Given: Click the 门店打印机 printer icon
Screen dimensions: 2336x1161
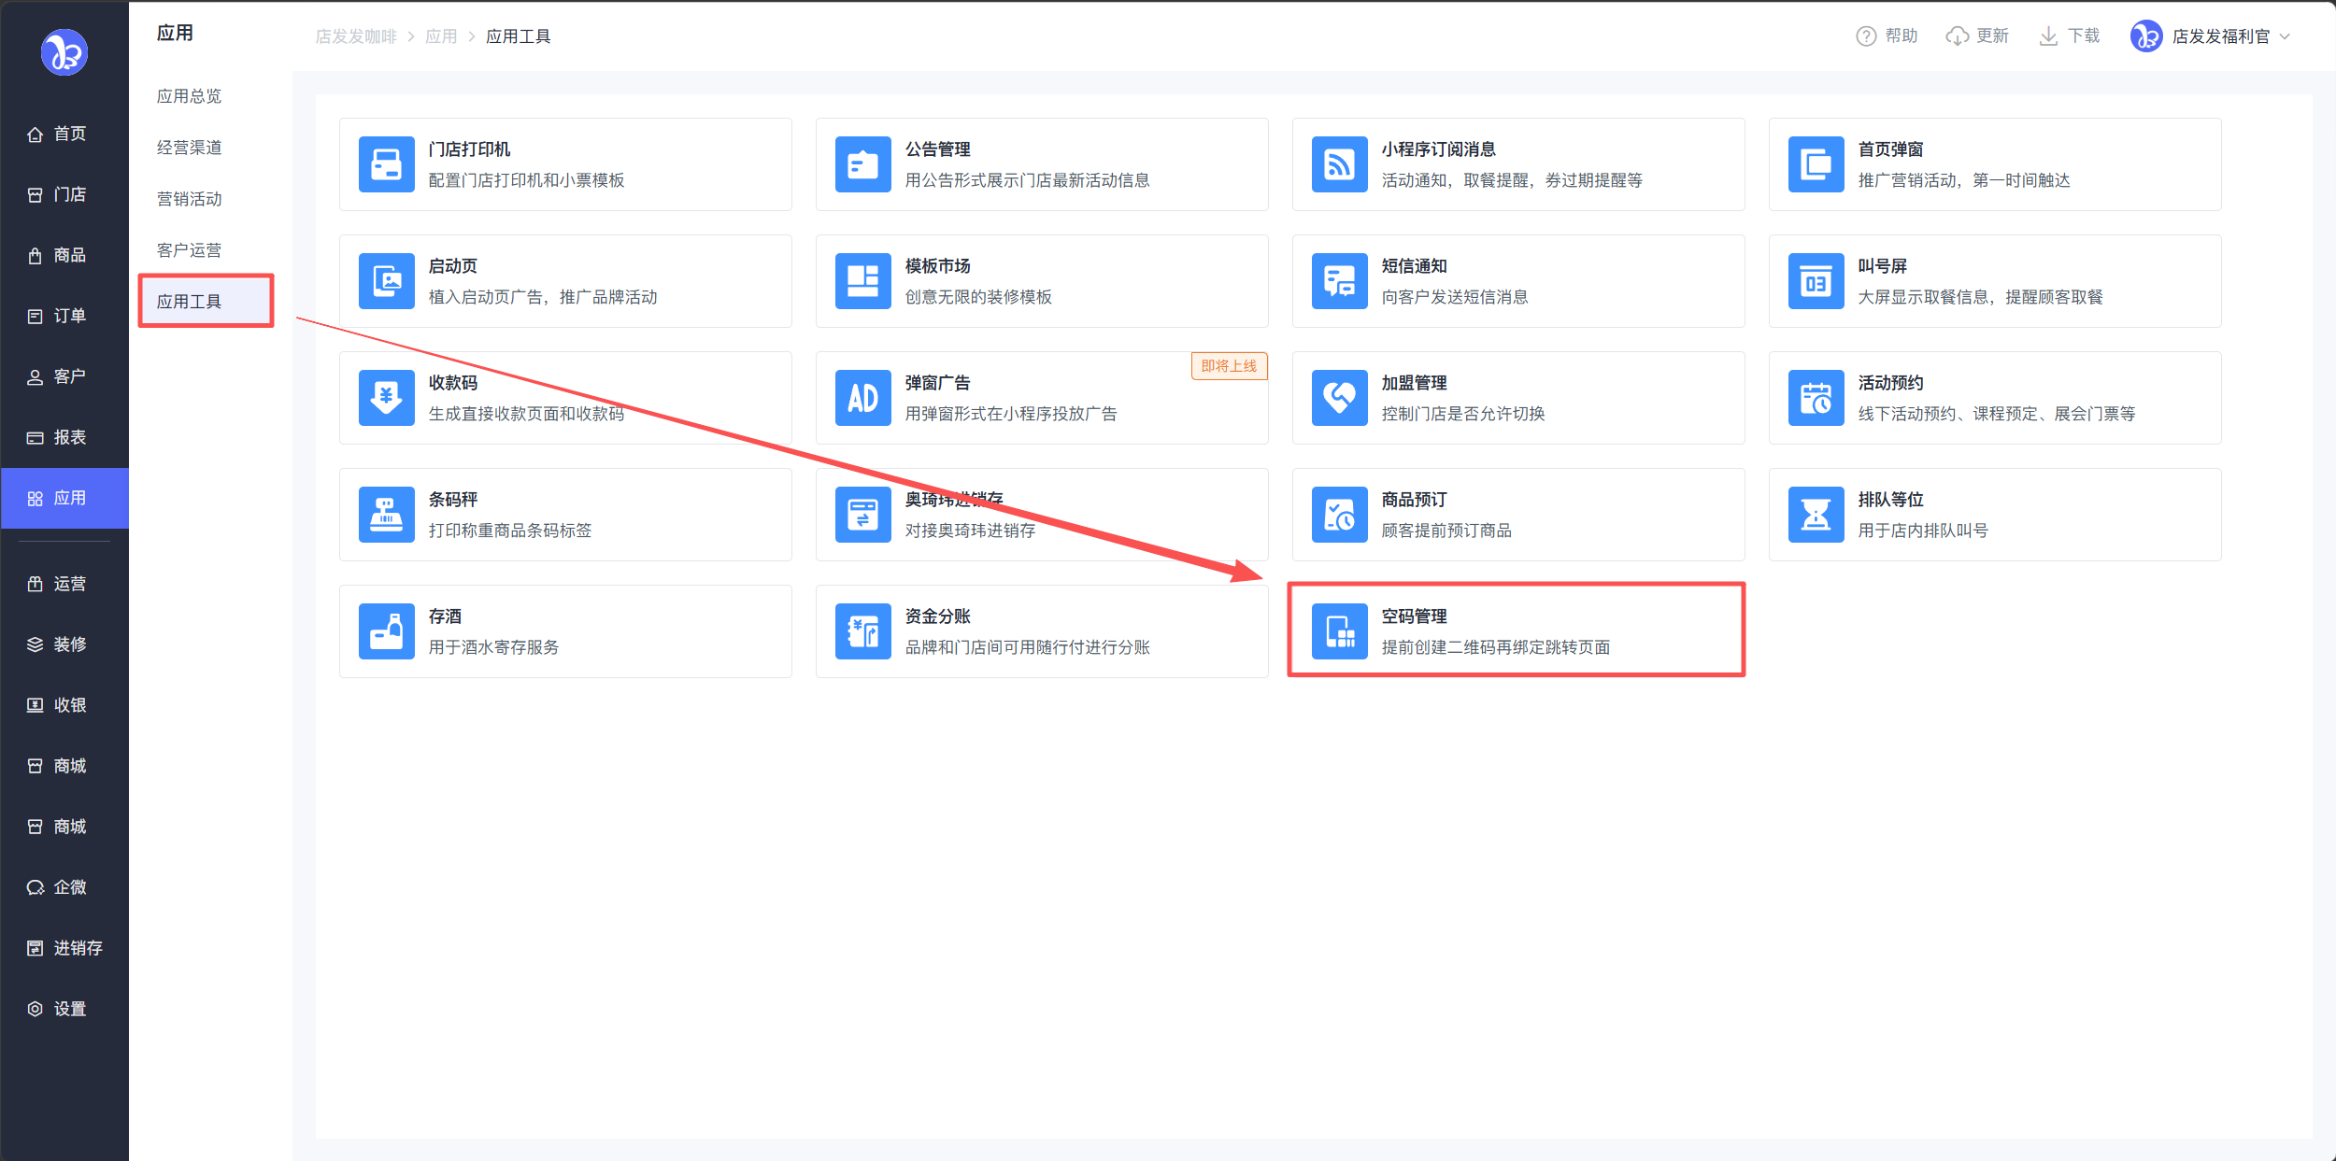Looking at the screenshot, I should click(386, 164).
